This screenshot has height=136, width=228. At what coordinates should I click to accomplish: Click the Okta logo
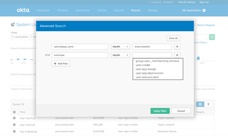click(x=23, y=10)
